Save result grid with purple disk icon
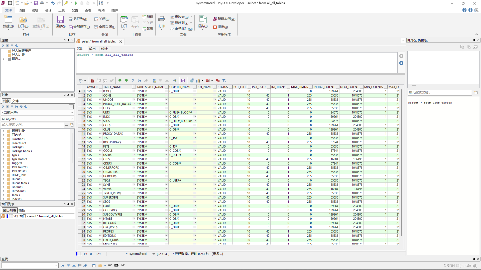Viewport: 481px width, 270px height. (183, 80)
